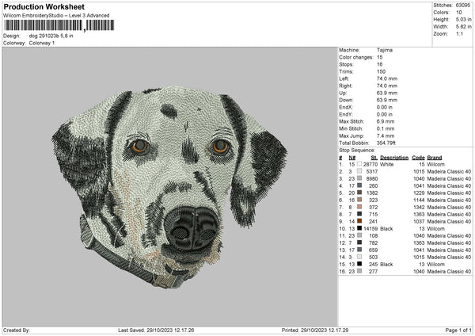Click the gray swatch in stop 16
475x336 pixels.
[359, 271]
